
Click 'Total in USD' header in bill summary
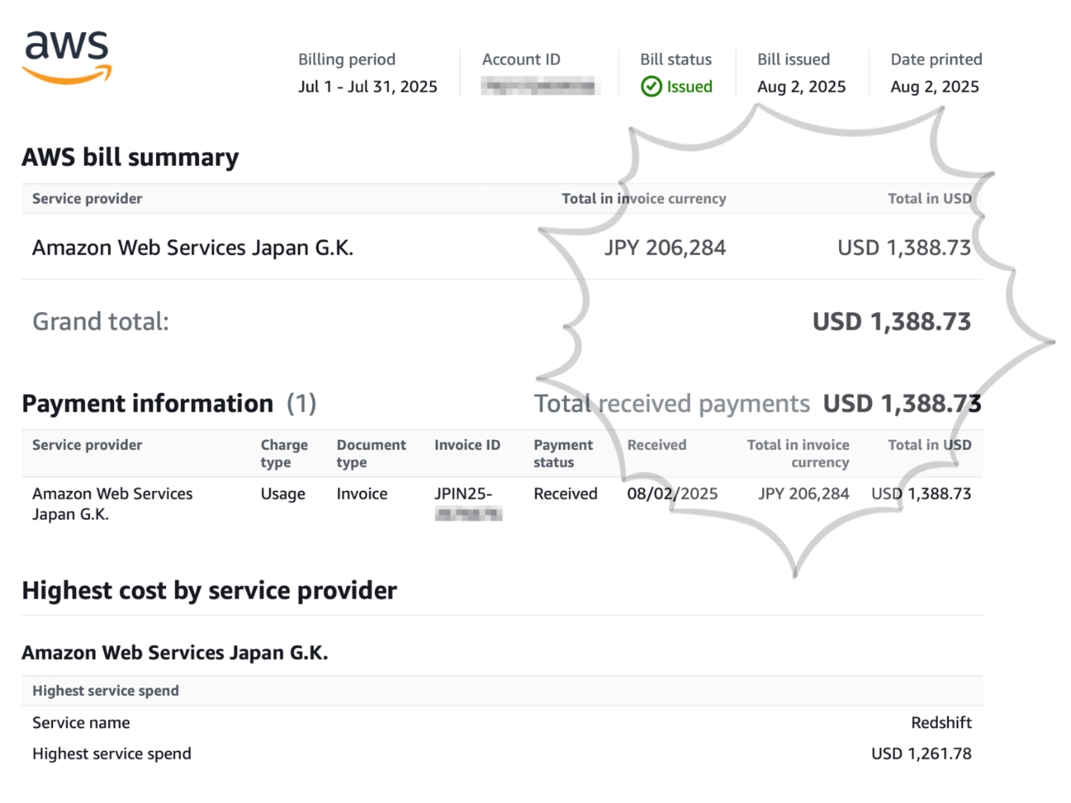[929, 199]
